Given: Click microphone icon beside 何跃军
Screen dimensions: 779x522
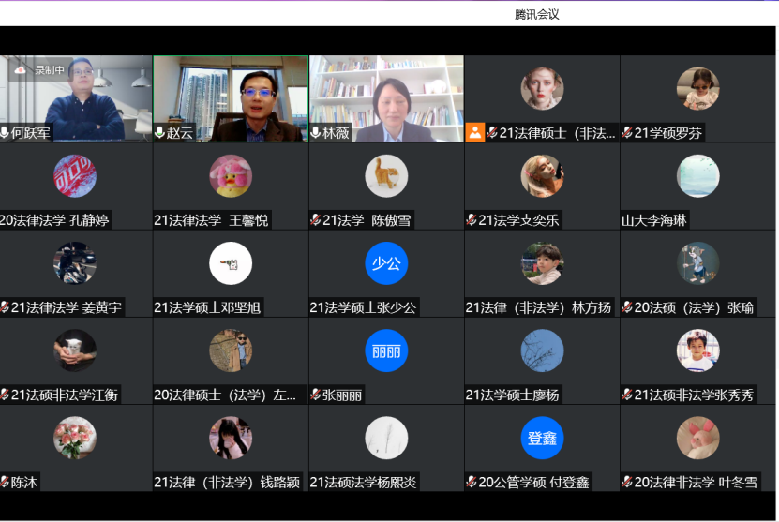Looking at the screenshot, I should [x=6, y=133].
